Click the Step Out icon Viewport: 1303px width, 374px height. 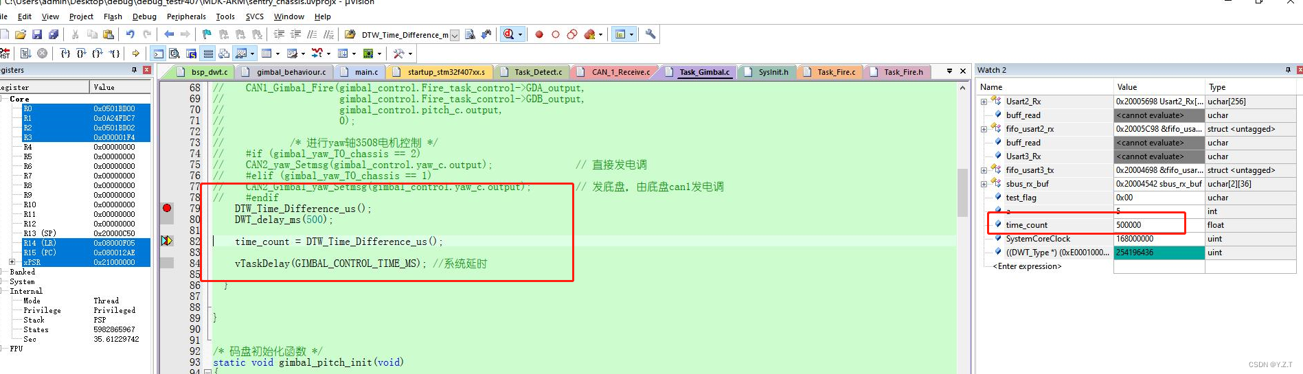tap(98, 53)
